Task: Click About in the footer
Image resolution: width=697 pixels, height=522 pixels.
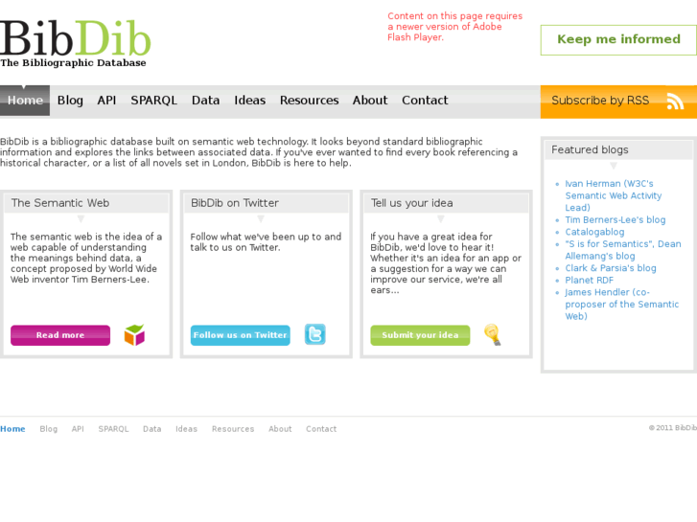Action: 280,429
